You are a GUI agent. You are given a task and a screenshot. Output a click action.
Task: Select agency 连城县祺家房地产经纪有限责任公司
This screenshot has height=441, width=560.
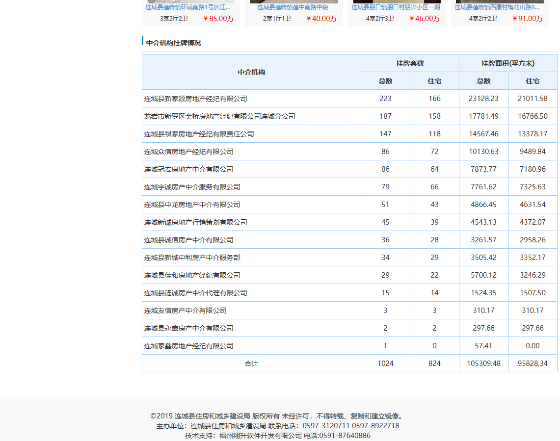tap(199, 134)
